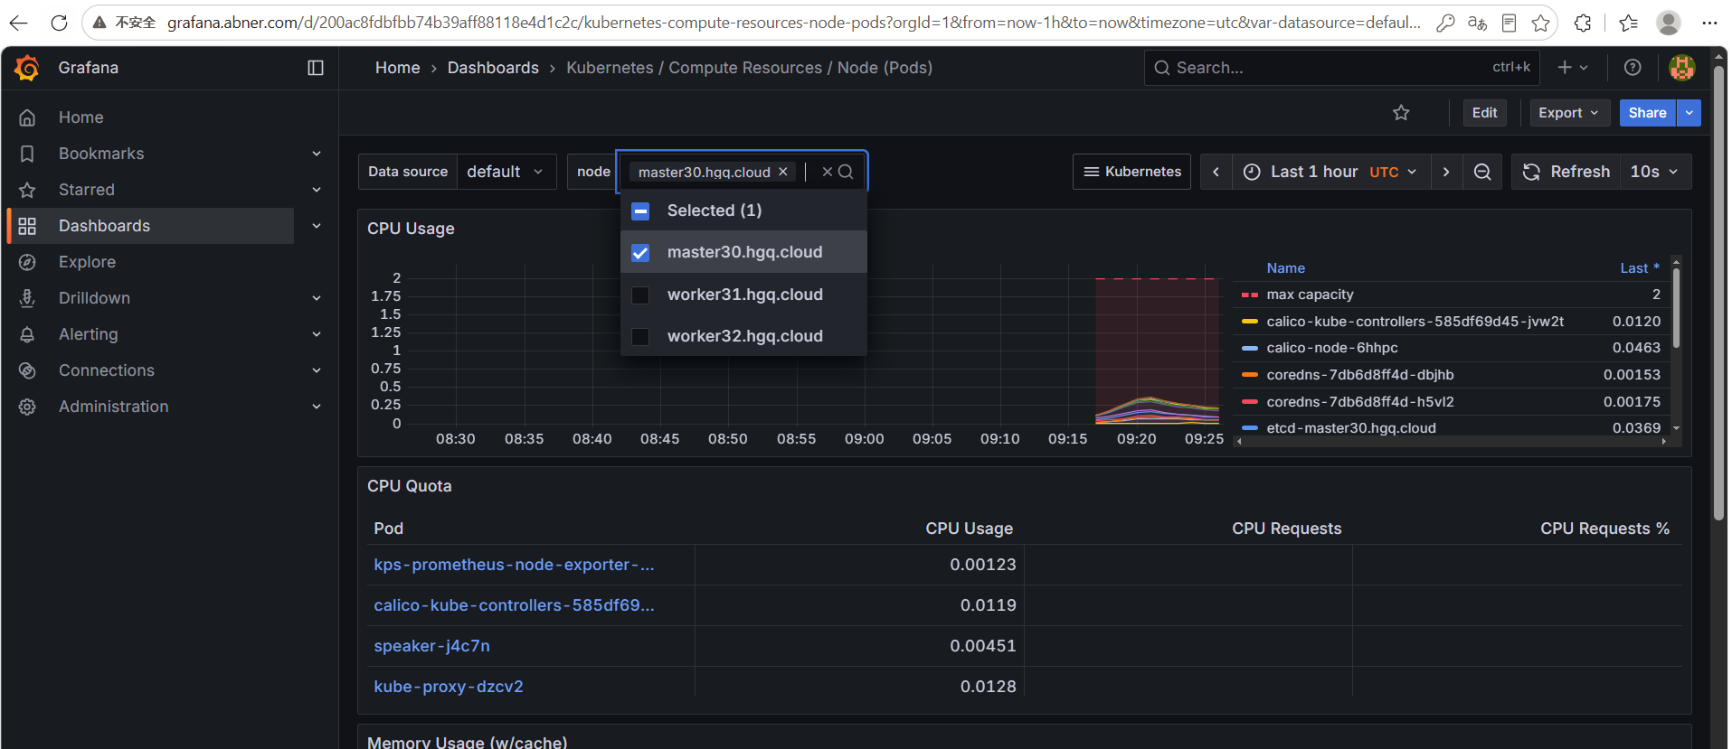Viewport: 1732px width, 749px height.
Task: Open the Share options arrow
Action: click(1689, 113)
